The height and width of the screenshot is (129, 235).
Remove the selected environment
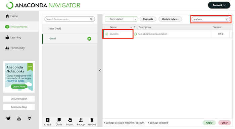(92, 122)
